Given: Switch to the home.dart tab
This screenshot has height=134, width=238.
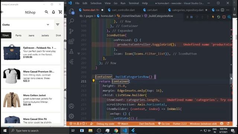Looking at the screenshot, I should 91,10.
